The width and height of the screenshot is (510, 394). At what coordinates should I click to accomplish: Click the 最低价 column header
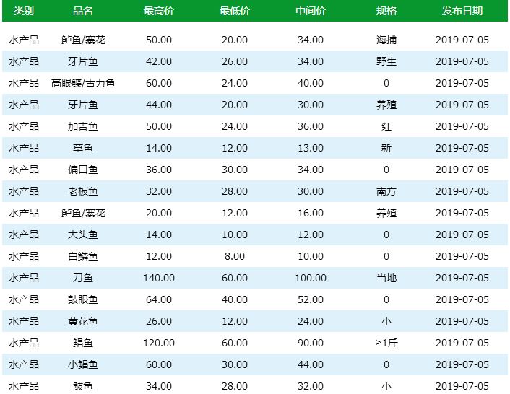(x=235, y=11)
